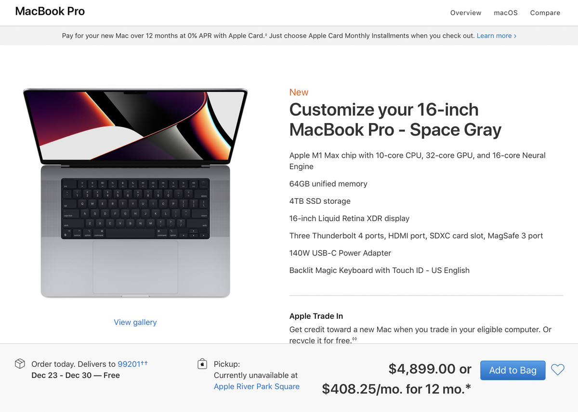
Task: Click the 4TB SSD storage spec line
Action: (x=320, y=201)
